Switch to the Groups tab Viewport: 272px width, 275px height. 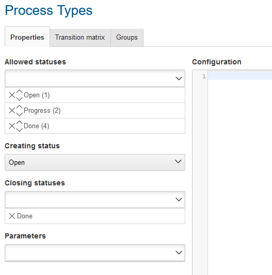pos(127,38)
